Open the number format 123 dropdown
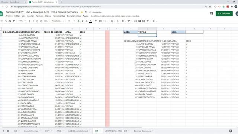238x134 pixels. coord(46,21)
